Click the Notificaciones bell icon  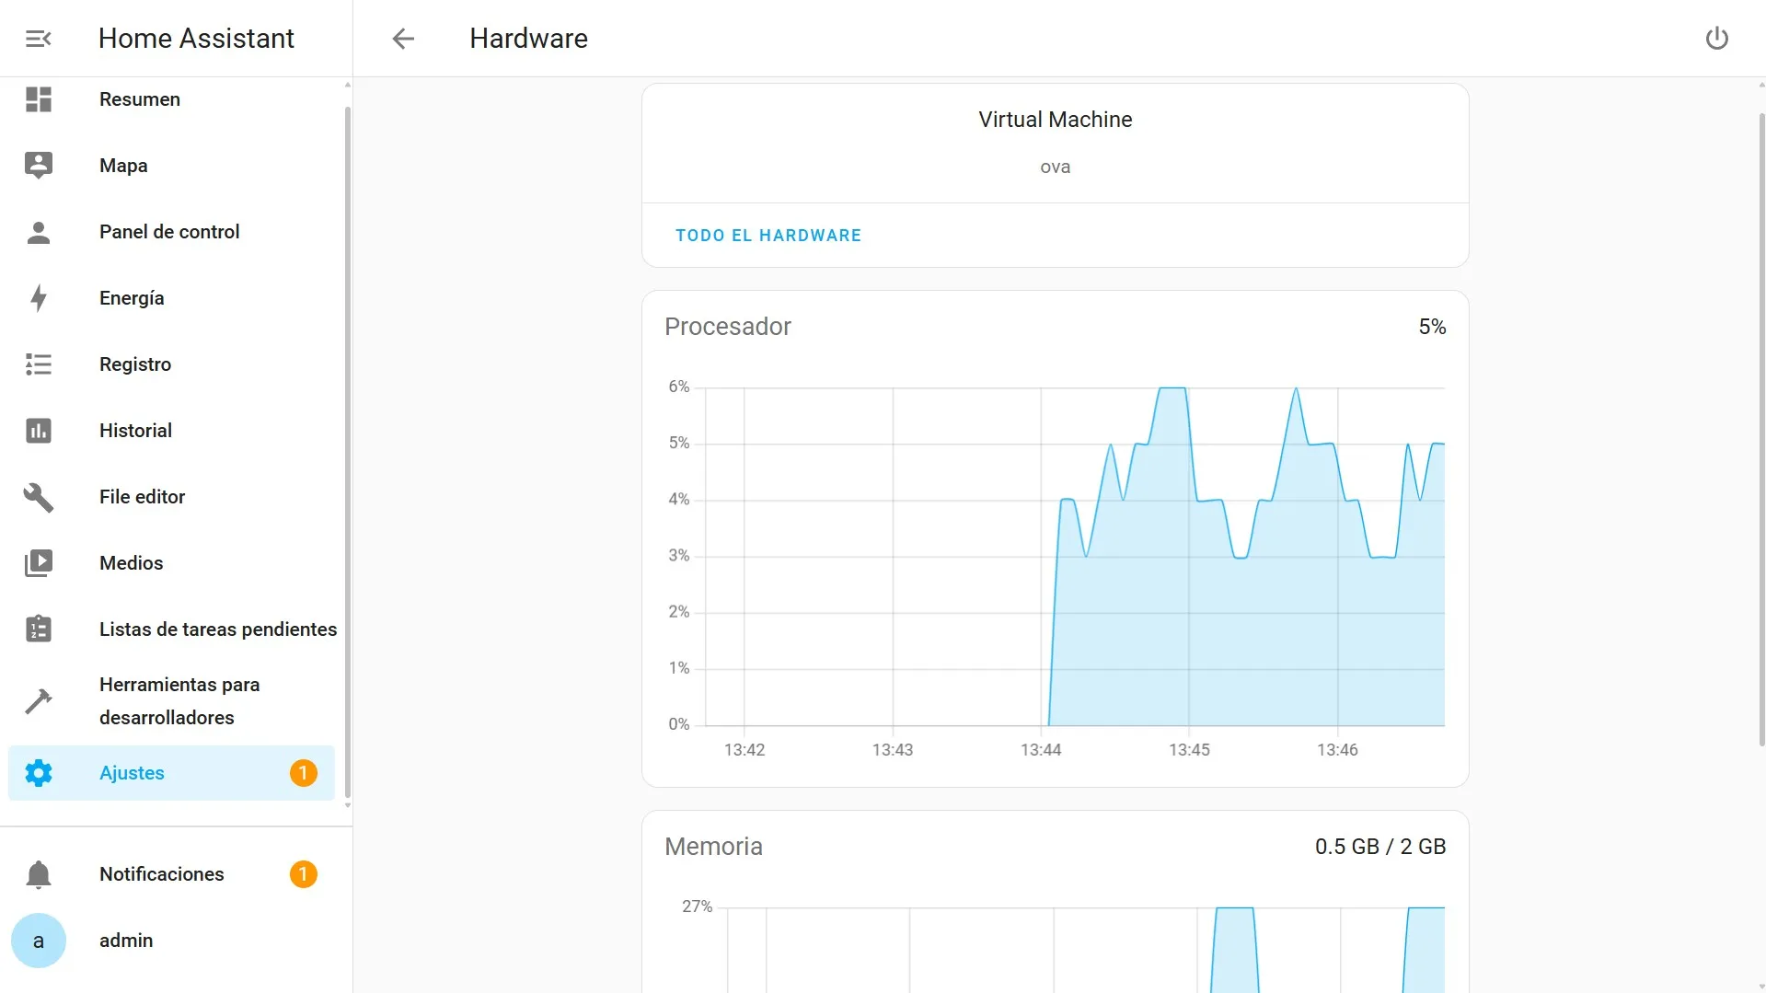coord(39,874)
